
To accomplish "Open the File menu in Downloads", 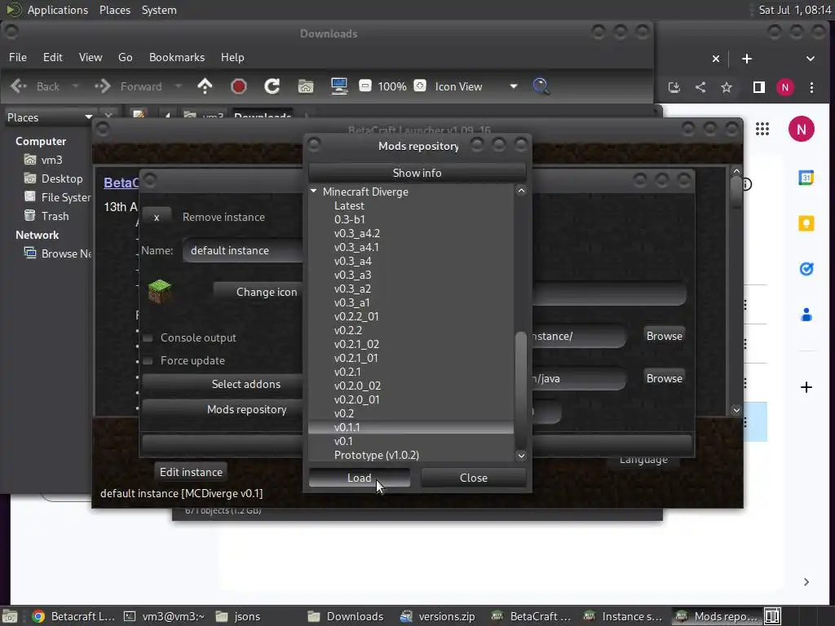I will coord(18,57).
